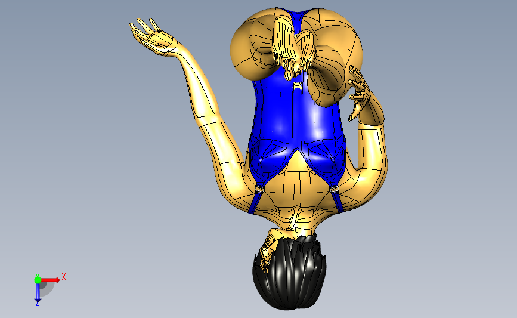The image size is (517, 318).
Task: Click the red X axis arrow on triad
Action: point(51,280)
